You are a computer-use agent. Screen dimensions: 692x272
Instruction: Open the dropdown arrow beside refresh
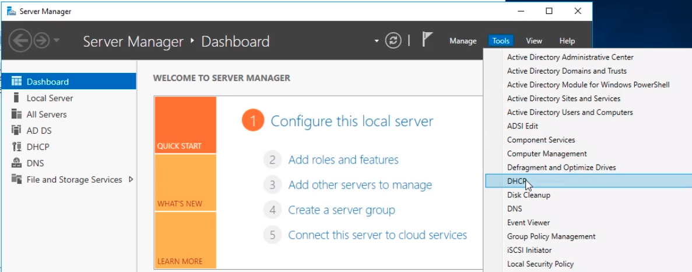[x=377, y=41]
